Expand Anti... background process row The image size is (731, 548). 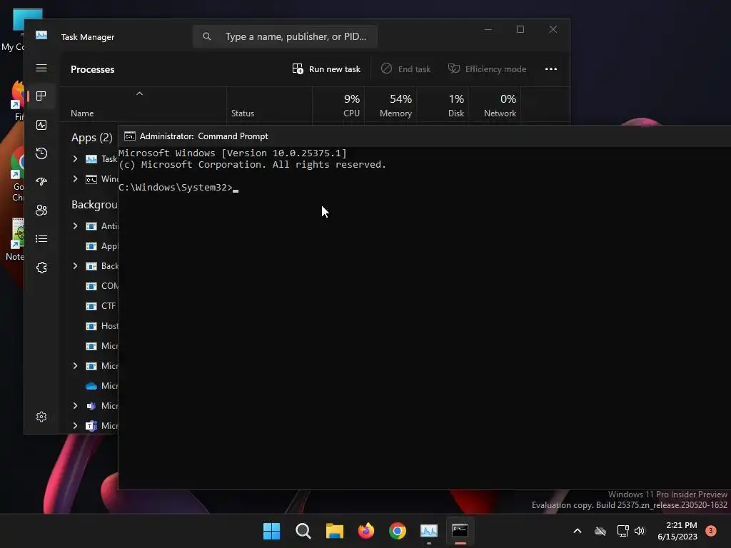(75, 226)
